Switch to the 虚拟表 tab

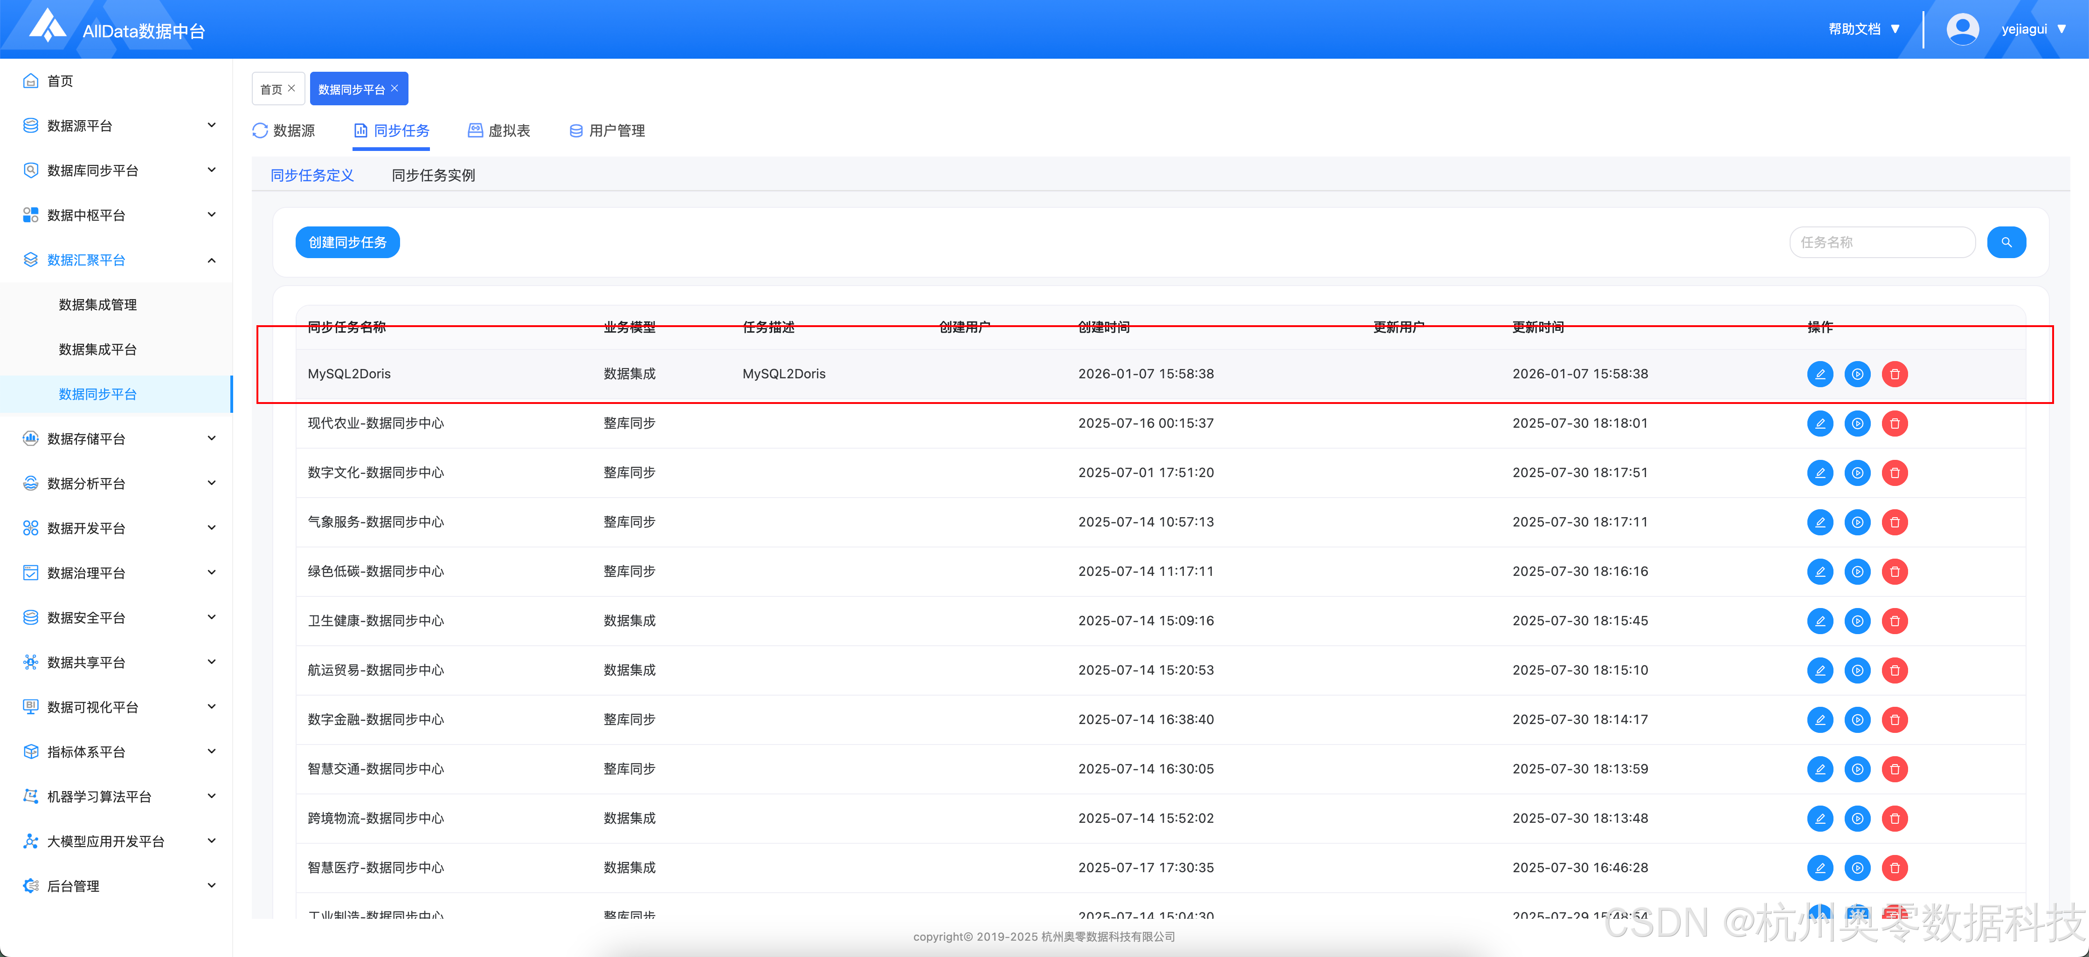[499, 130]
